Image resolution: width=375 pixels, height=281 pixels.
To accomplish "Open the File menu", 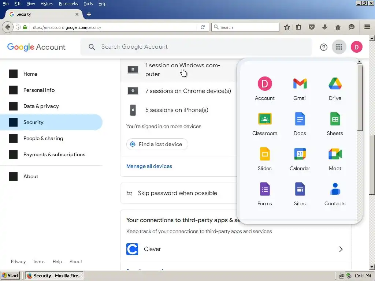I will pos(5,4).
